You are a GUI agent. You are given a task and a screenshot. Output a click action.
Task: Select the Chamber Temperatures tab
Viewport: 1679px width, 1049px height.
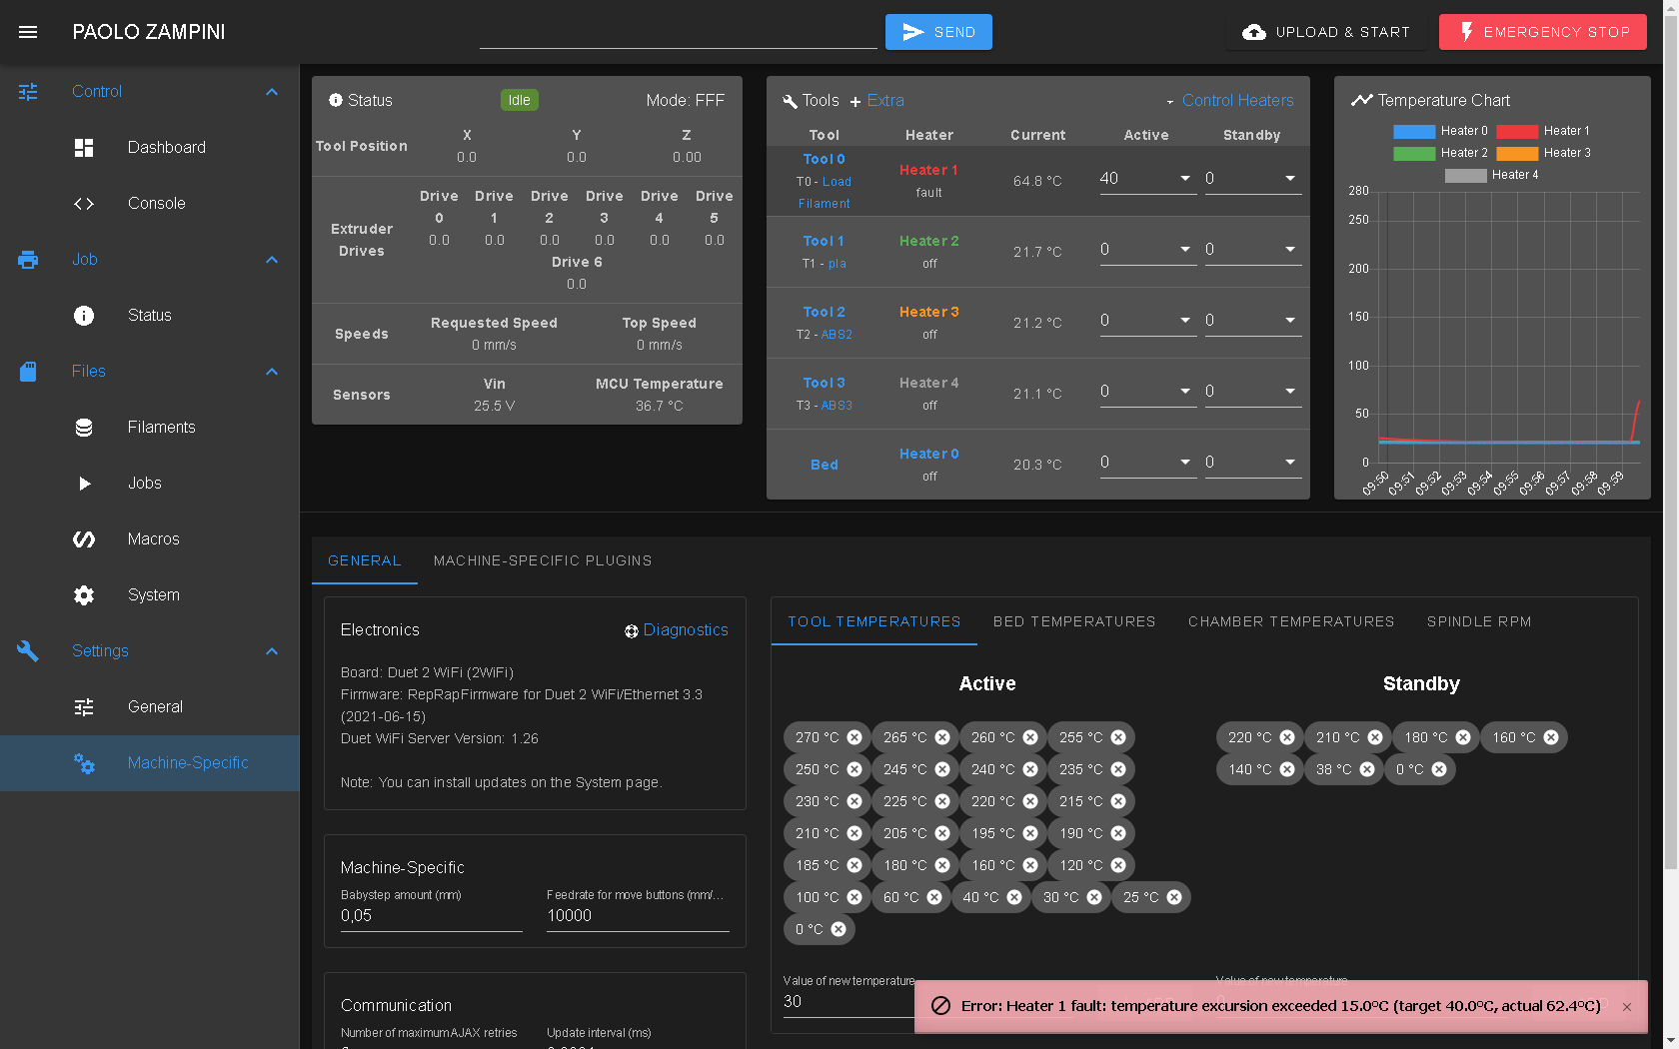click(1291, 621)
